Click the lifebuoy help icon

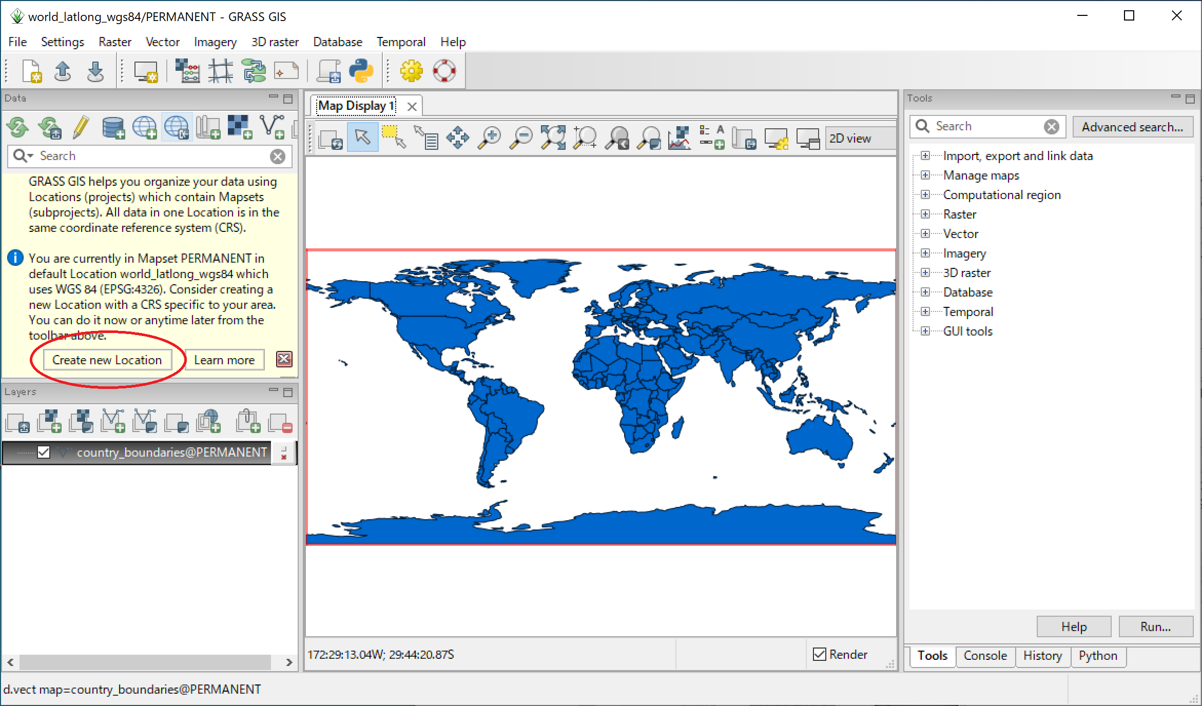click(x=444, y=71)
